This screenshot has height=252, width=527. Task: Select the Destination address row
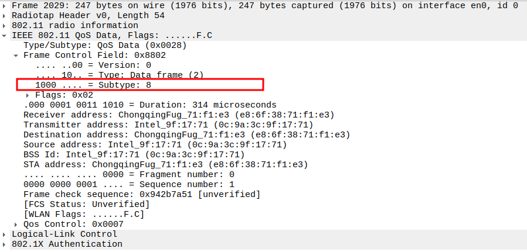[x=186, y=134]
